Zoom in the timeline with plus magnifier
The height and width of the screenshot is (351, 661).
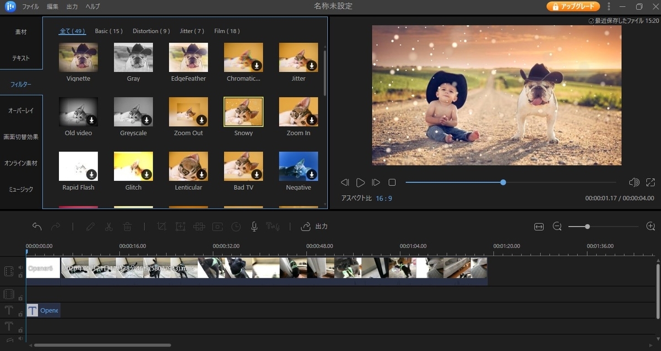click(x=651, y=226)
